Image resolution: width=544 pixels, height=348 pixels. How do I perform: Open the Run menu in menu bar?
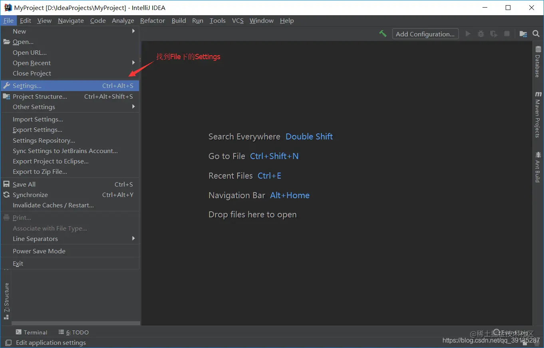(x=198, y=20)
